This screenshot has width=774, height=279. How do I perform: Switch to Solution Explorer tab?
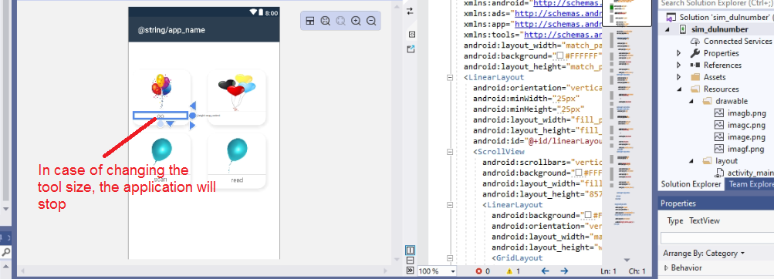(691, 184)
